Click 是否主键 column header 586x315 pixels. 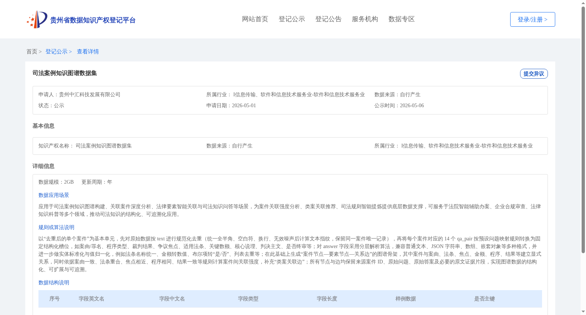tap(485, 299)
